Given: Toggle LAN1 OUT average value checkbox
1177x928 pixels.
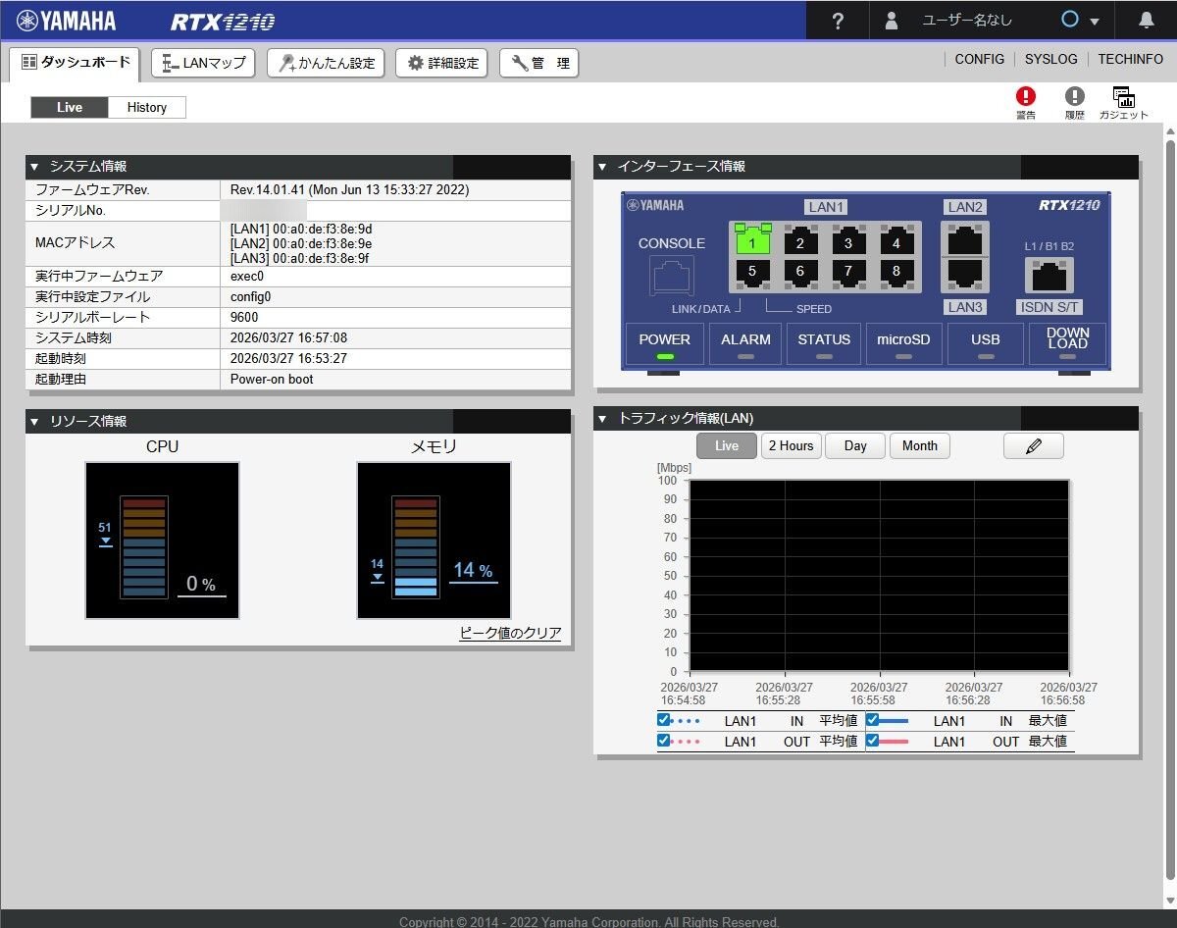Looking at the screenshot, I should (664, 741).
